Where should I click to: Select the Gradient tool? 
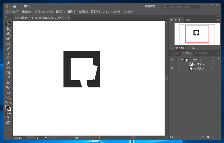point(8,73)
